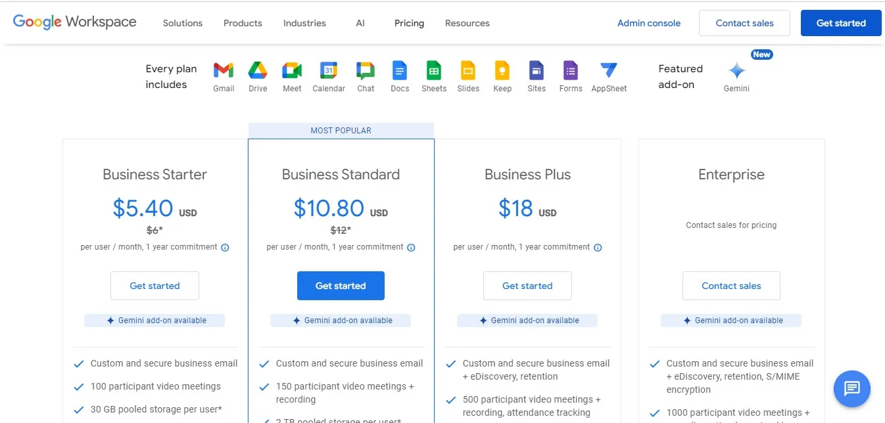
Task: Click the Enterprise plan heading
Action: (731, 175)
